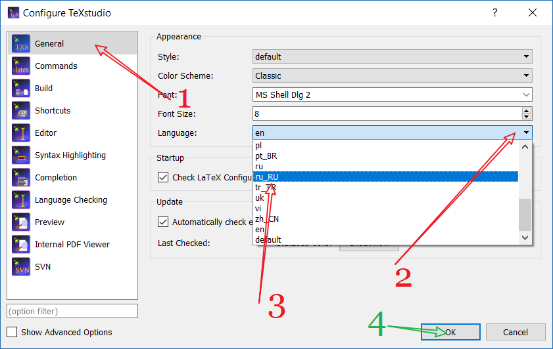Image resolution: width=553 pixels, height=349 pixels.
Task: Choose zh_CN in language list
Action: point(385,219)
